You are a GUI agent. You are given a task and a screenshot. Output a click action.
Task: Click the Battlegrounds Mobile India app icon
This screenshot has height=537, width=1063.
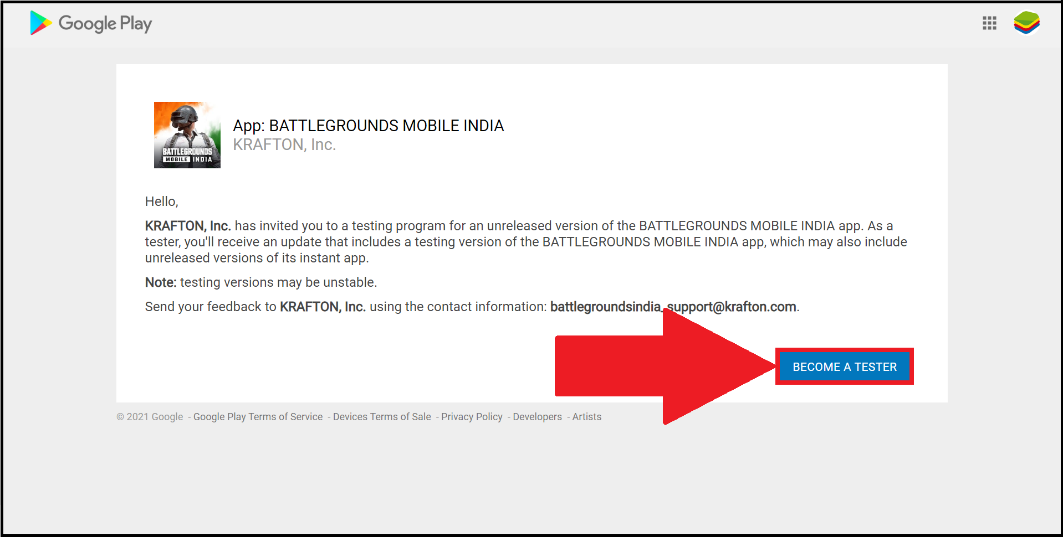[187, 135]
